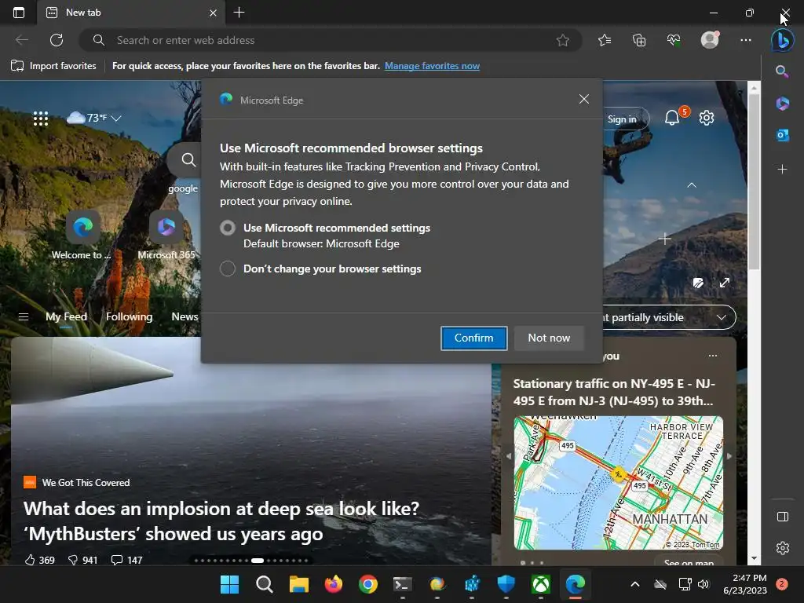Switch to Following tab

(x=130, y=316)
